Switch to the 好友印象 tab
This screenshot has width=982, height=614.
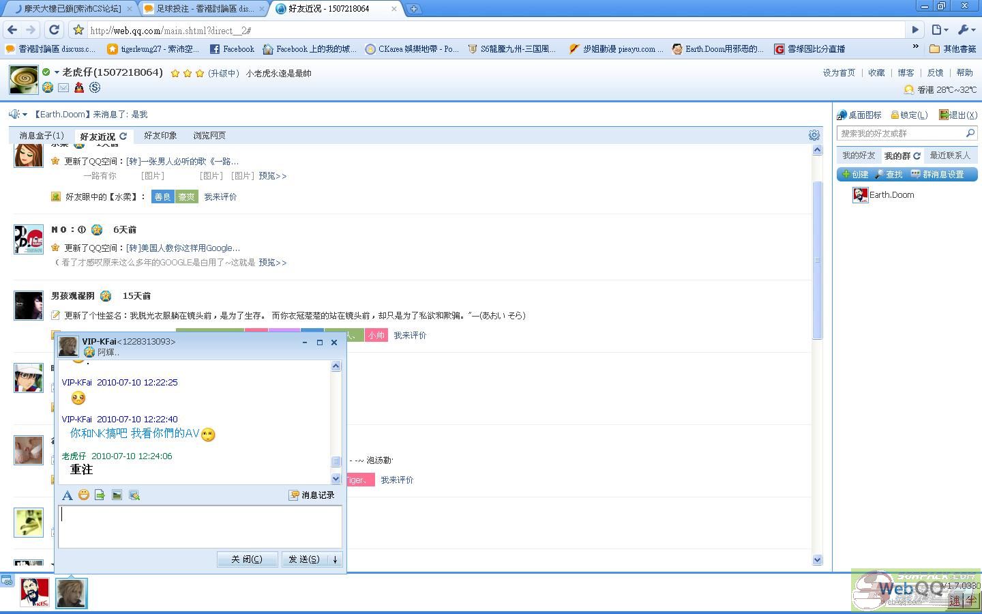160,136
